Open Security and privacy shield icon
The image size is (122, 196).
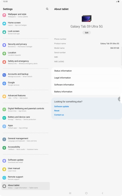click(4, 45)
